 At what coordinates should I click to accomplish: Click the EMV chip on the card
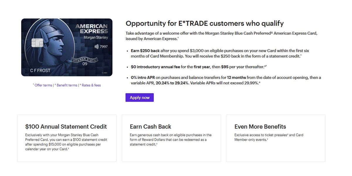click(37, 43)
